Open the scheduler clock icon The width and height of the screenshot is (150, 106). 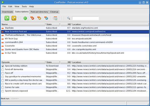point(55,18)
